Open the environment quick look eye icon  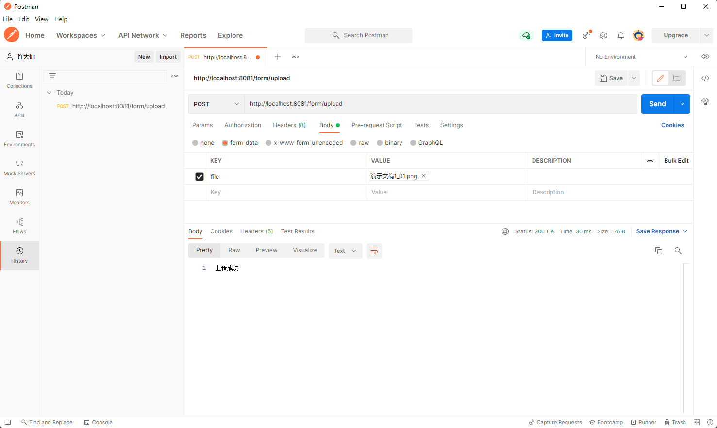pyautogui.click(x=705, y=57)
